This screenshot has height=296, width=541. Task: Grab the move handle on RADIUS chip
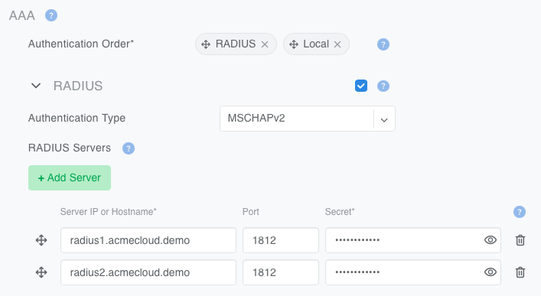click(x=206, y=44)
